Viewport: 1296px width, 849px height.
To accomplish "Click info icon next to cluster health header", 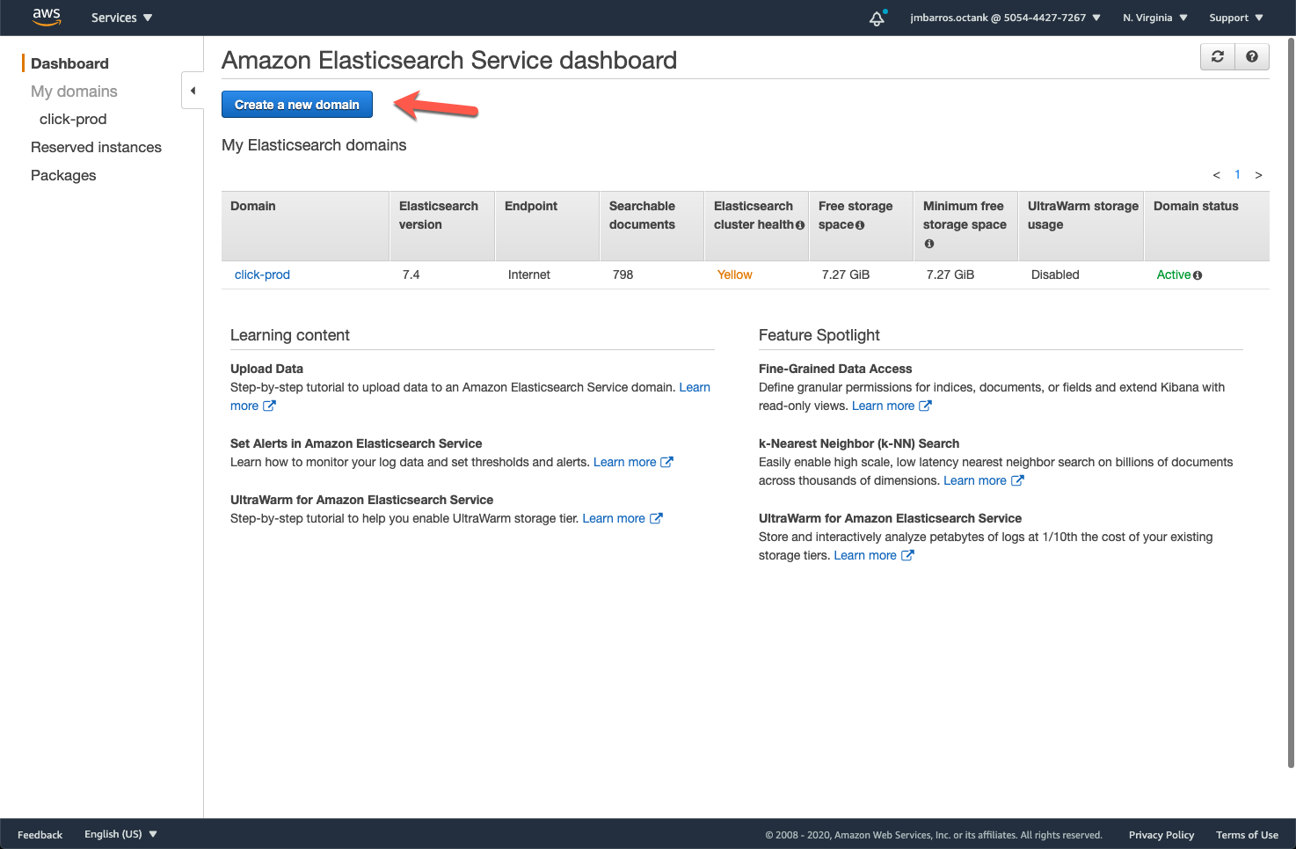I will pos(800,225).
